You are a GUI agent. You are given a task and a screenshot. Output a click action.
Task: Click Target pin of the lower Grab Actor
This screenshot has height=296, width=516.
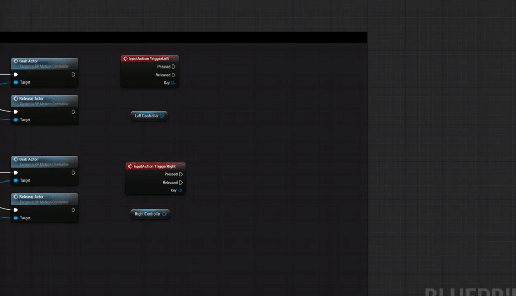tap(16, 180)
